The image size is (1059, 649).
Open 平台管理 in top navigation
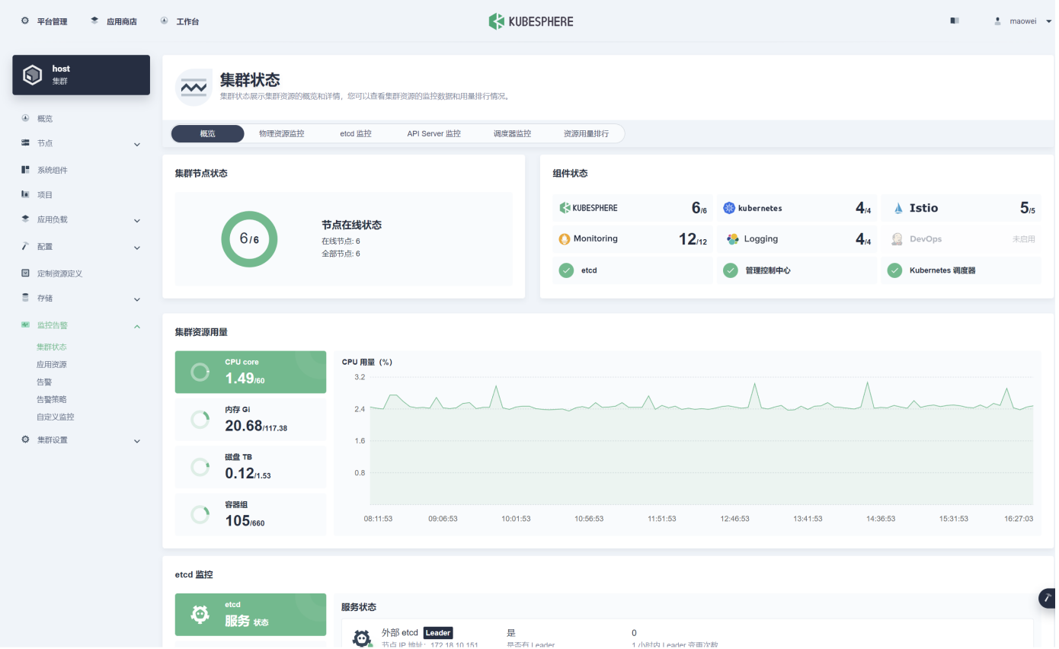coord(52,21)
